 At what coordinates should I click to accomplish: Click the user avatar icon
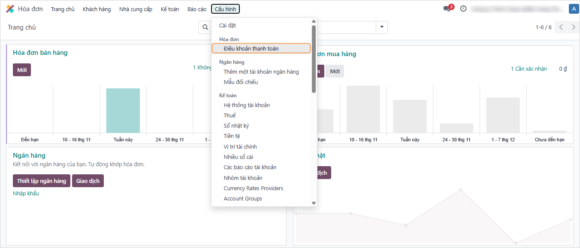(x=574, y=9)
